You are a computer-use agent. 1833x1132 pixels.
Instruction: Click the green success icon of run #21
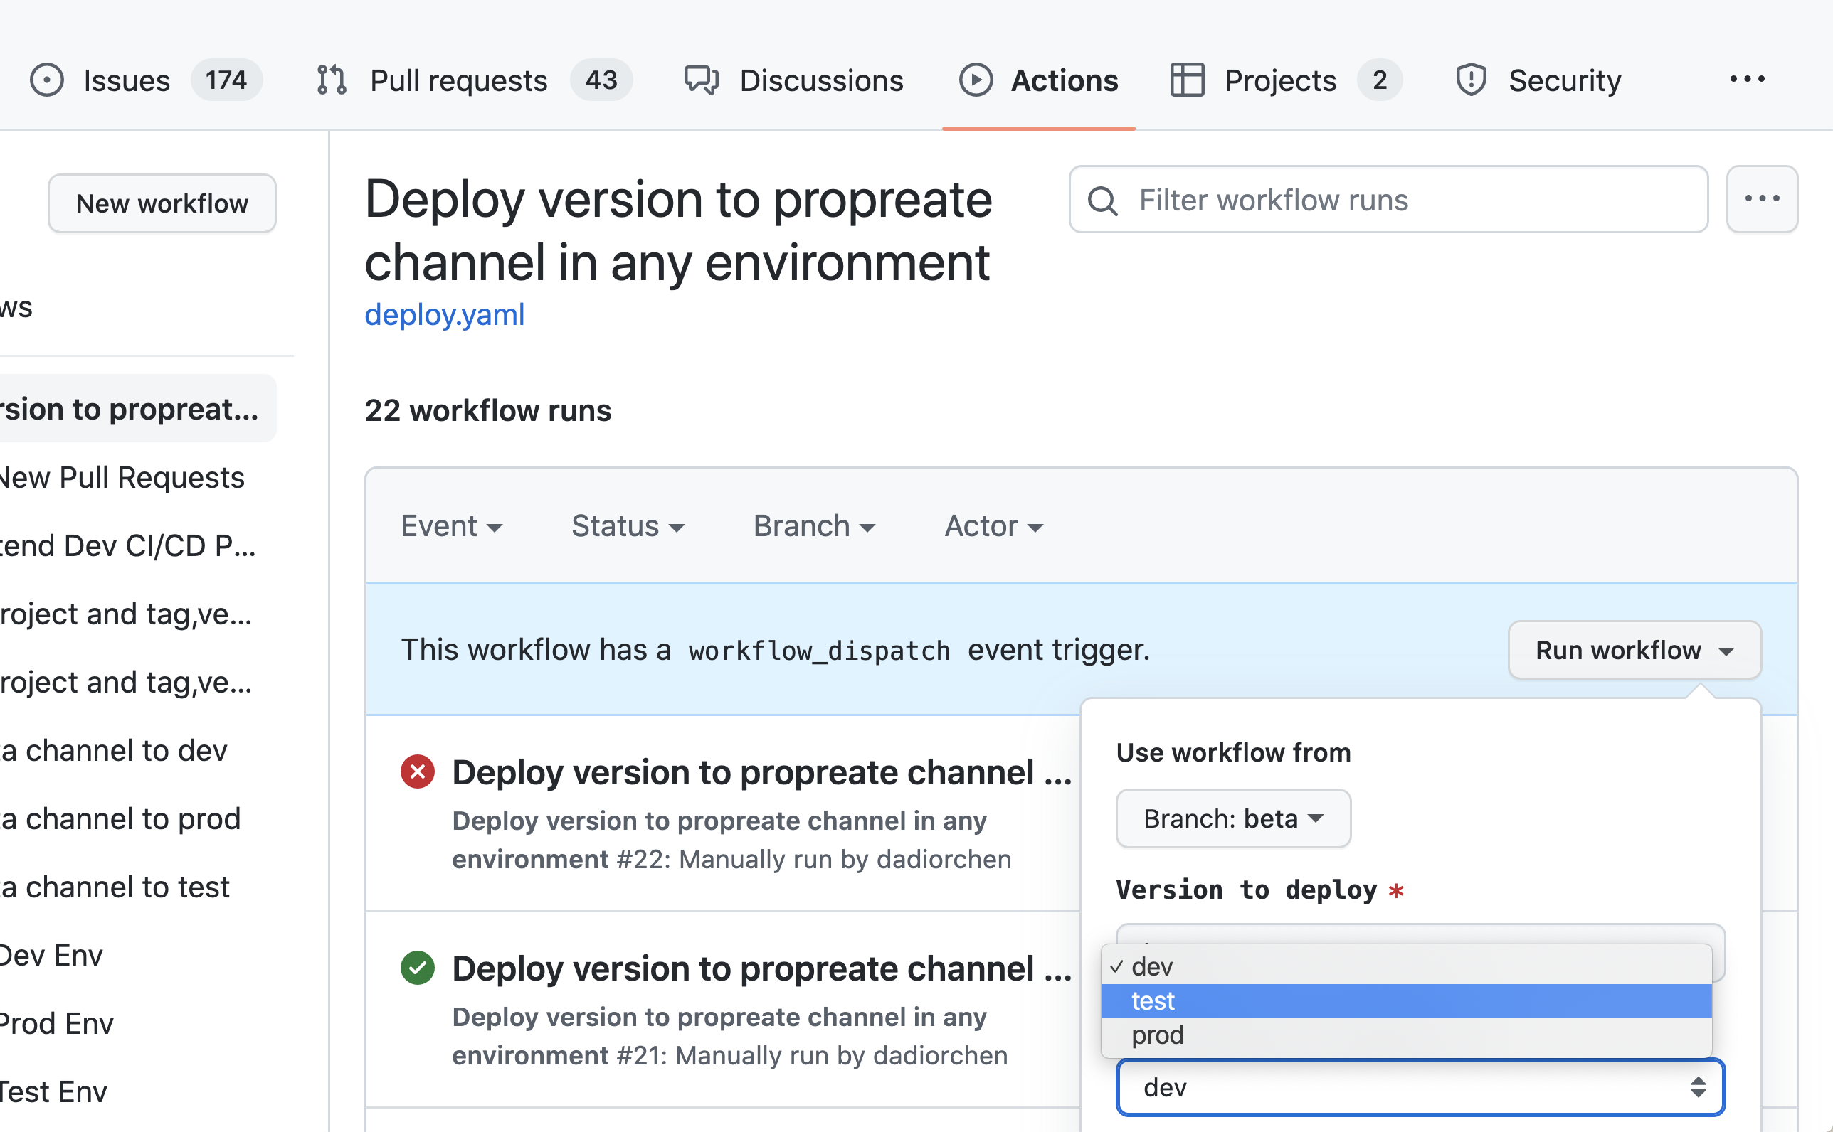[x=418, y=968]
